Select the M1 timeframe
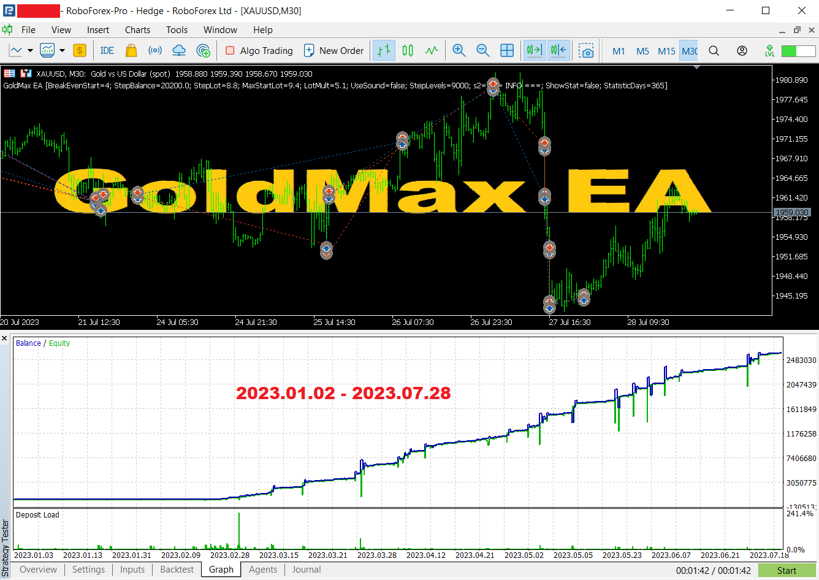The width and height of the screenshot is (819, 580). pos(619,51)
